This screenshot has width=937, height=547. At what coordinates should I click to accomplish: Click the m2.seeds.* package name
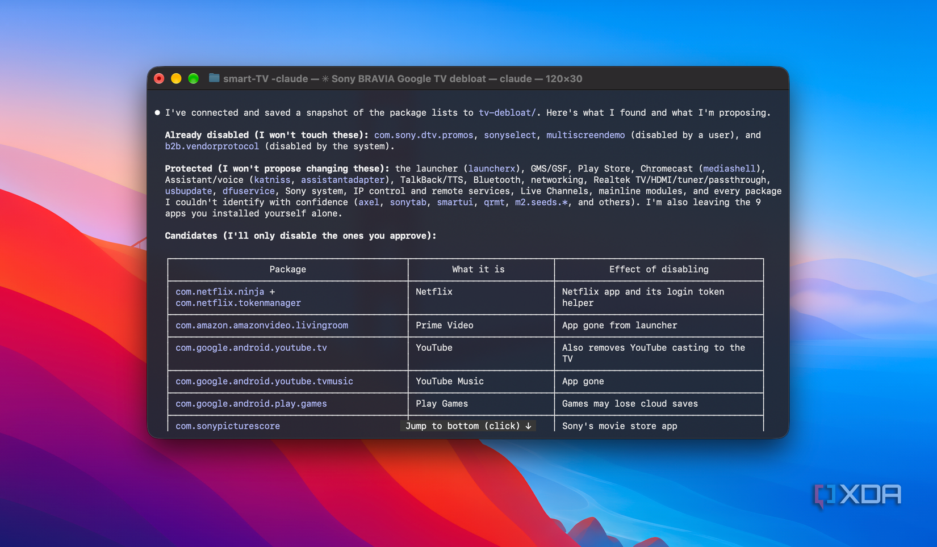coord(541,202)
